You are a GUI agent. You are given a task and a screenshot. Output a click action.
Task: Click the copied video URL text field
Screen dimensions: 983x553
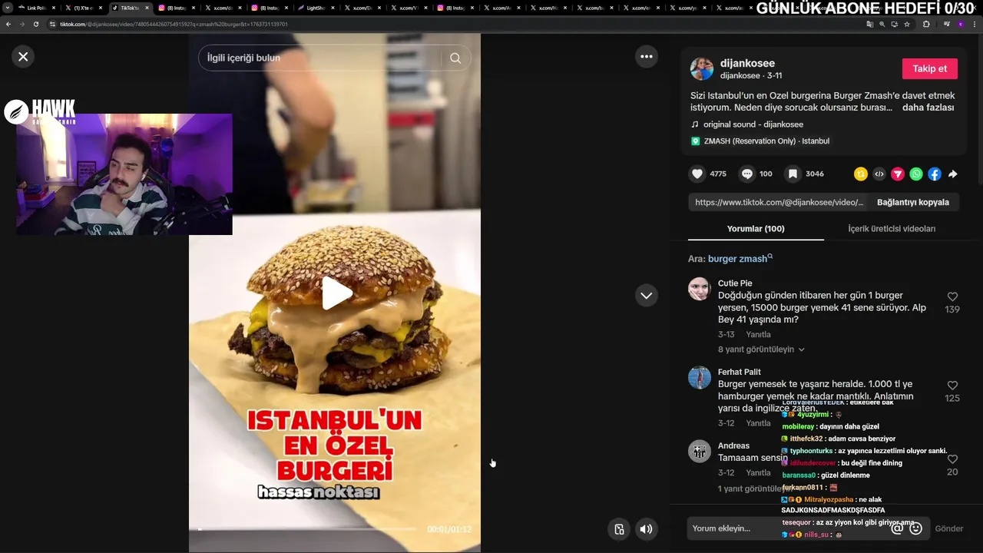coord(779,202)
